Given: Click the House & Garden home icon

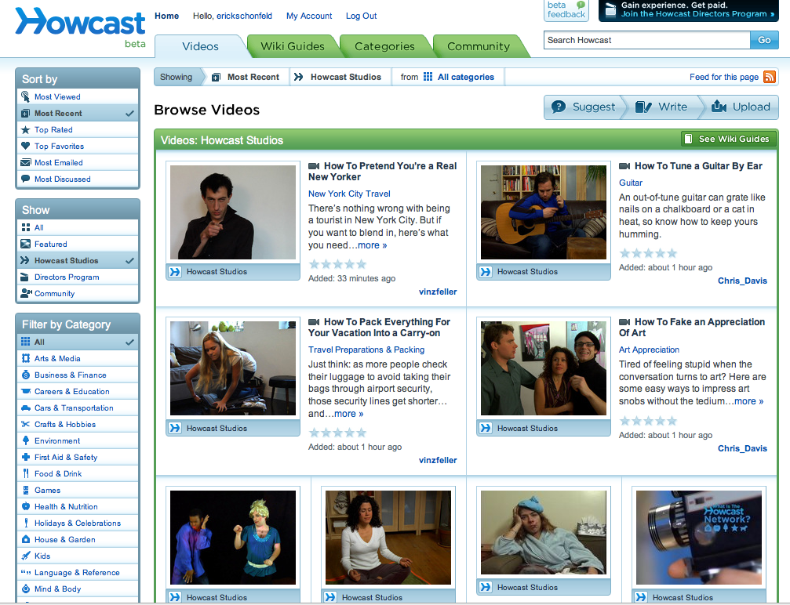Looking at the screenshot, I should (x=26, y=539).
